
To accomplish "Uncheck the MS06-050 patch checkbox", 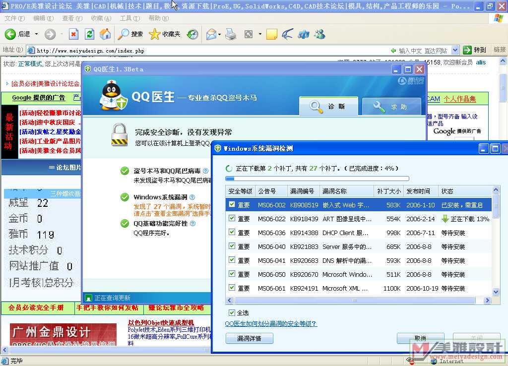I will tap(232, 274).
